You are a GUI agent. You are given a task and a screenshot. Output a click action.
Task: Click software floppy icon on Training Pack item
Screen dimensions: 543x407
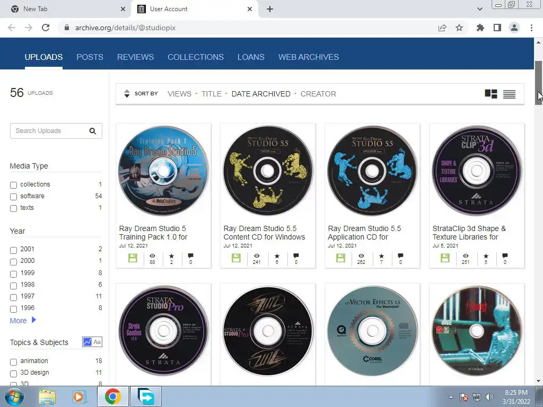point(133,258)
